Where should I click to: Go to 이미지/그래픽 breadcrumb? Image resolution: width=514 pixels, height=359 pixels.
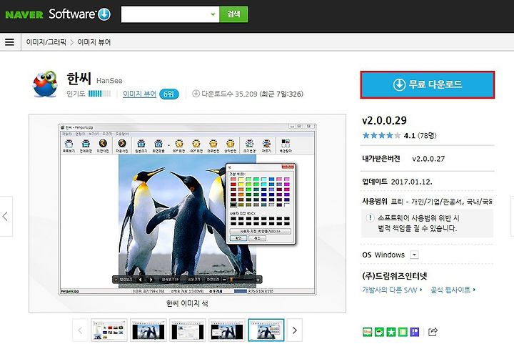click(46, 42)
